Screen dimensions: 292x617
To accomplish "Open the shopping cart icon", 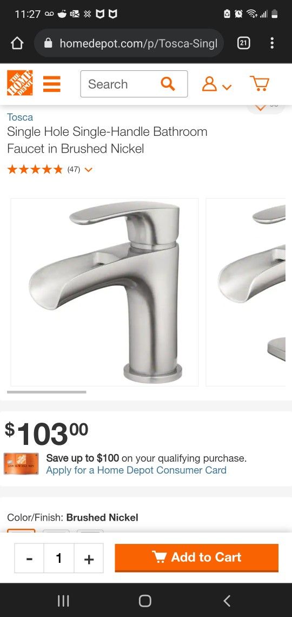I will (260, 83).
